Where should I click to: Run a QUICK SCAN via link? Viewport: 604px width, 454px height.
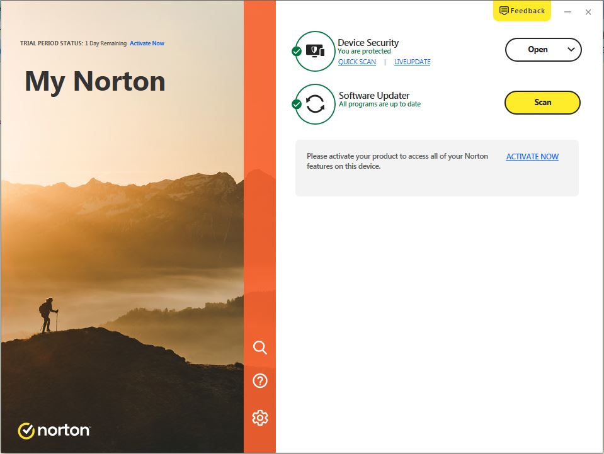tap(357, 62)
